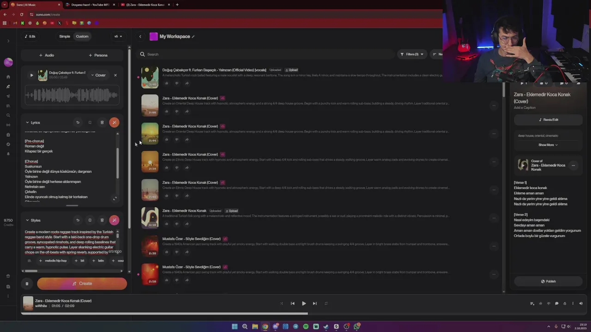Open the Create page icon in the sidebar
The height and width of the screenshot is (332, 591).
coord(8,86)
